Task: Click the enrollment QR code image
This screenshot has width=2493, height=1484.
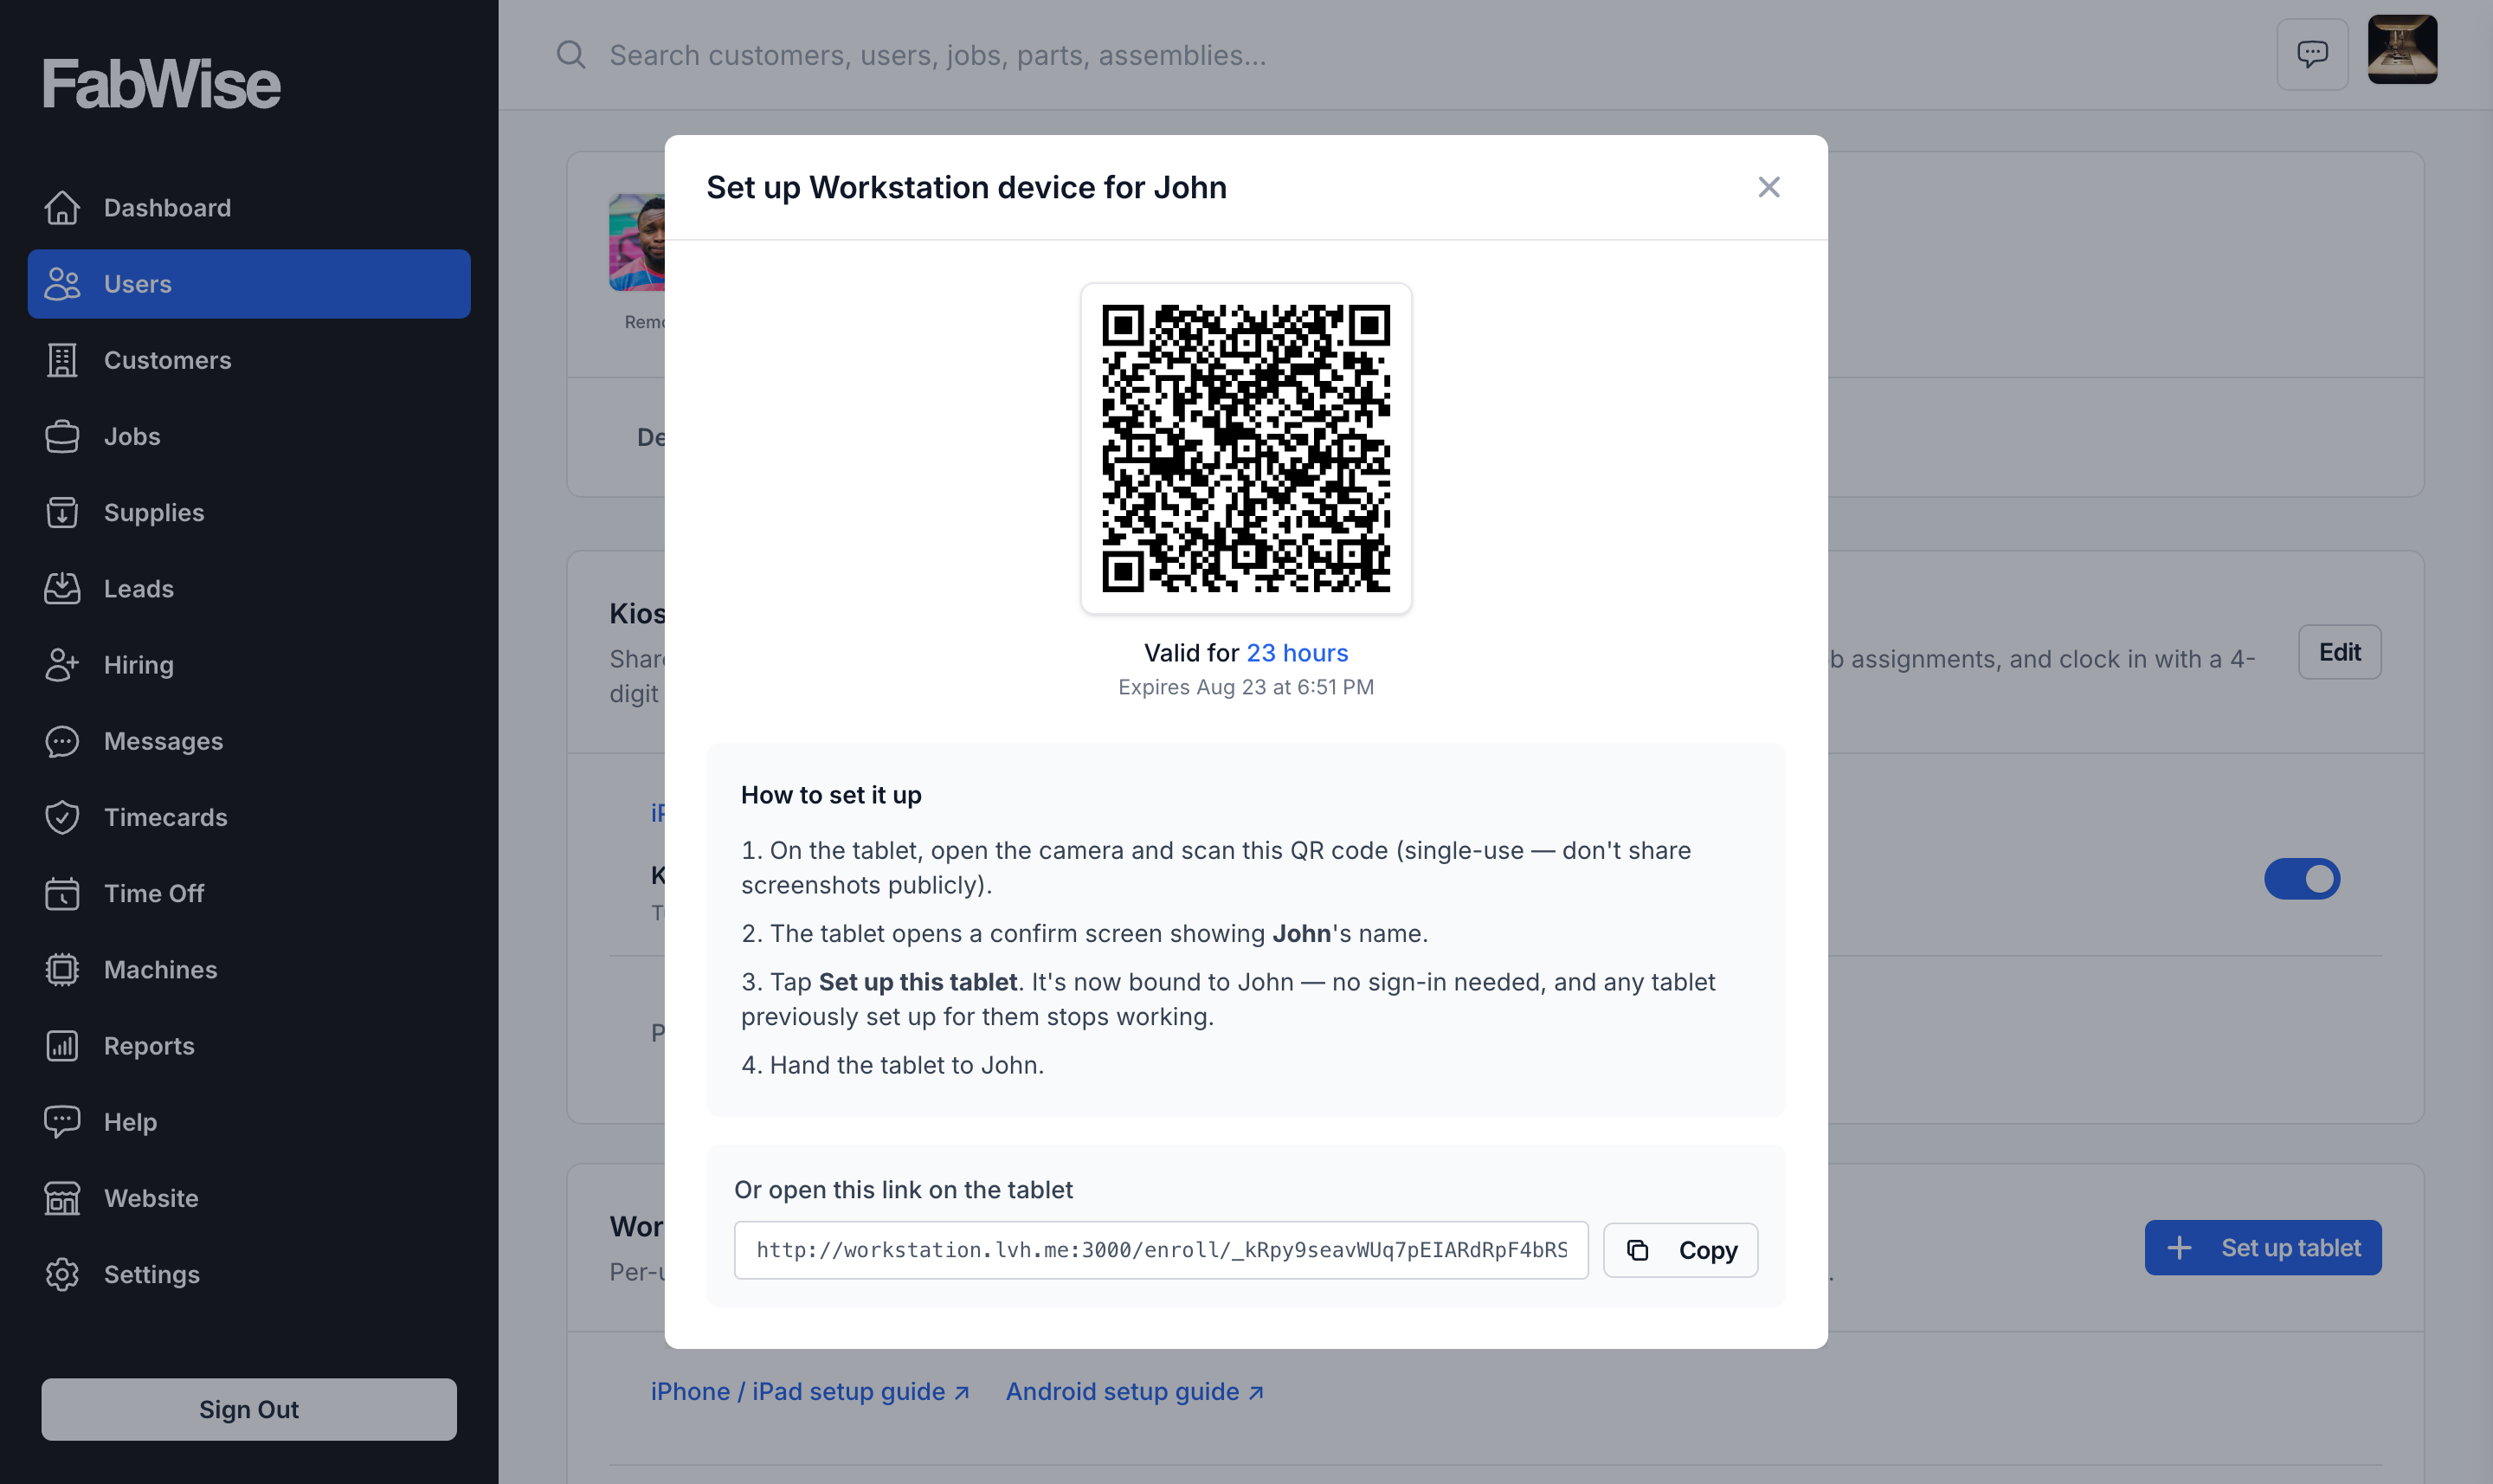Action: 1246,448
